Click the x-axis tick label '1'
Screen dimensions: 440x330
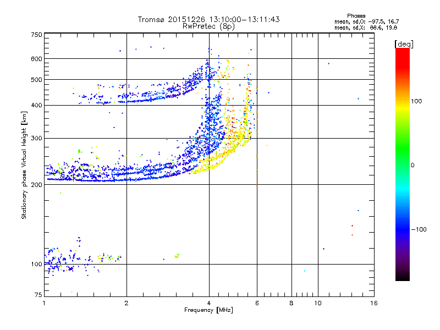(x=44, y=303)
